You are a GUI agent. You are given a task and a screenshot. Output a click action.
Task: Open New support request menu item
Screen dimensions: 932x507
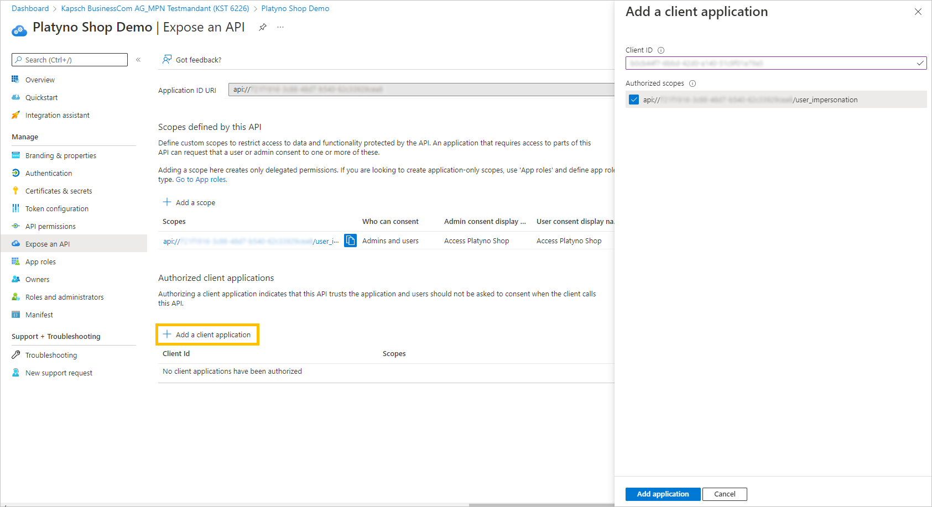point(59,373)
